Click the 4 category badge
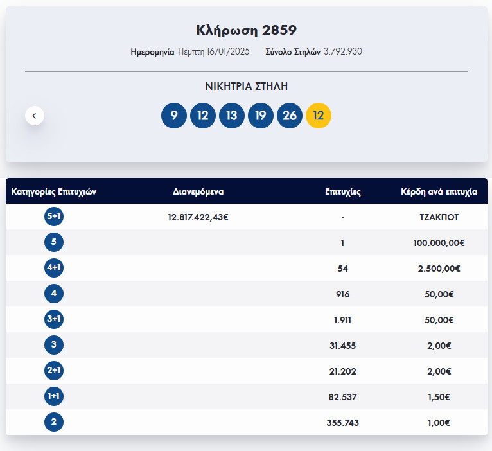 (54, 294)
